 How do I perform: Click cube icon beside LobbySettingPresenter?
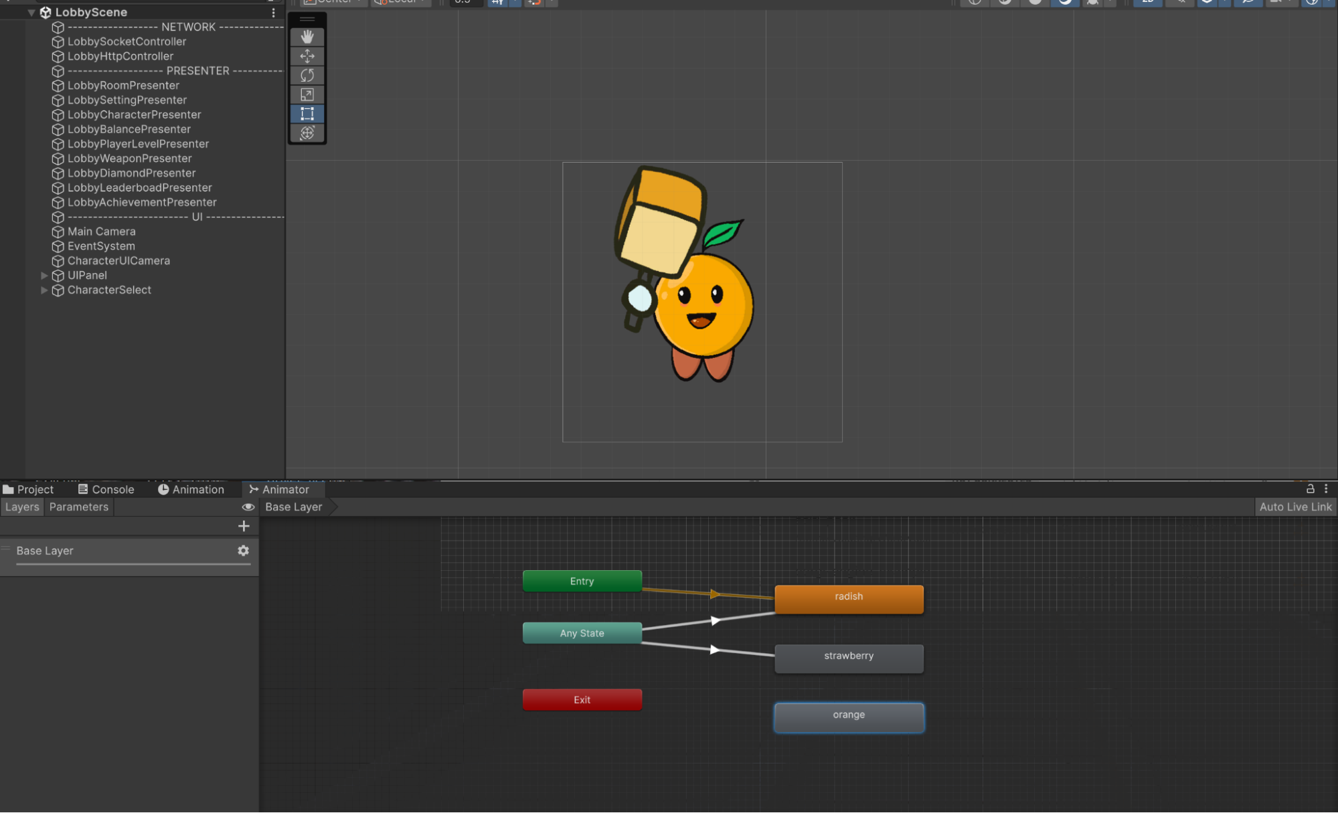click(58, 100)
